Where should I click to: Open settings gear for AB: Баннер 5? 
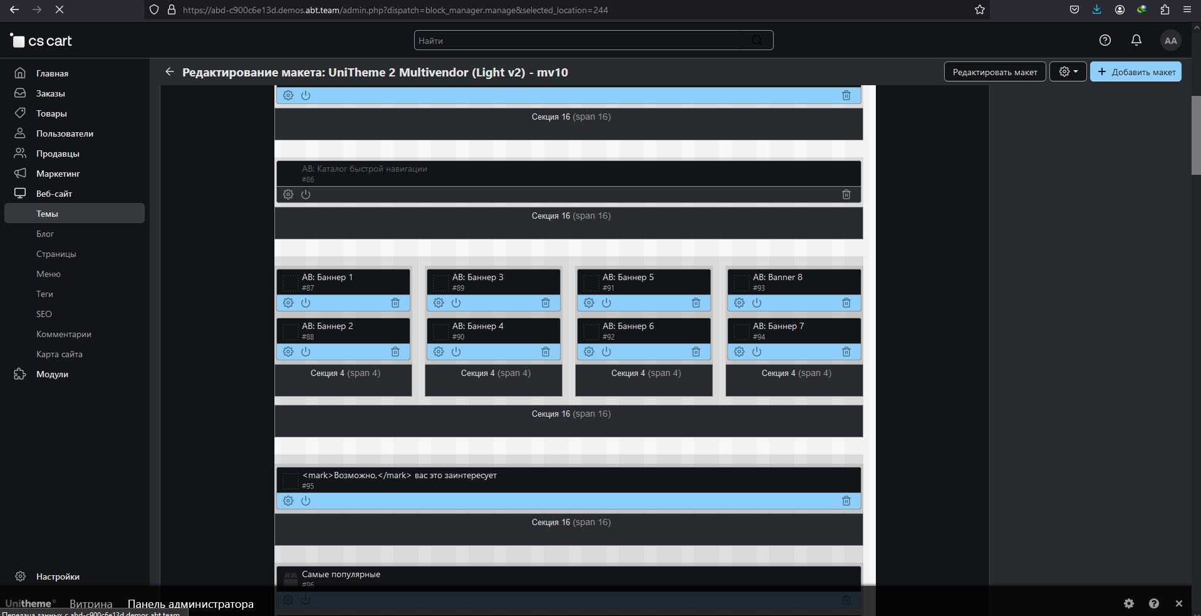click(589, 303)
